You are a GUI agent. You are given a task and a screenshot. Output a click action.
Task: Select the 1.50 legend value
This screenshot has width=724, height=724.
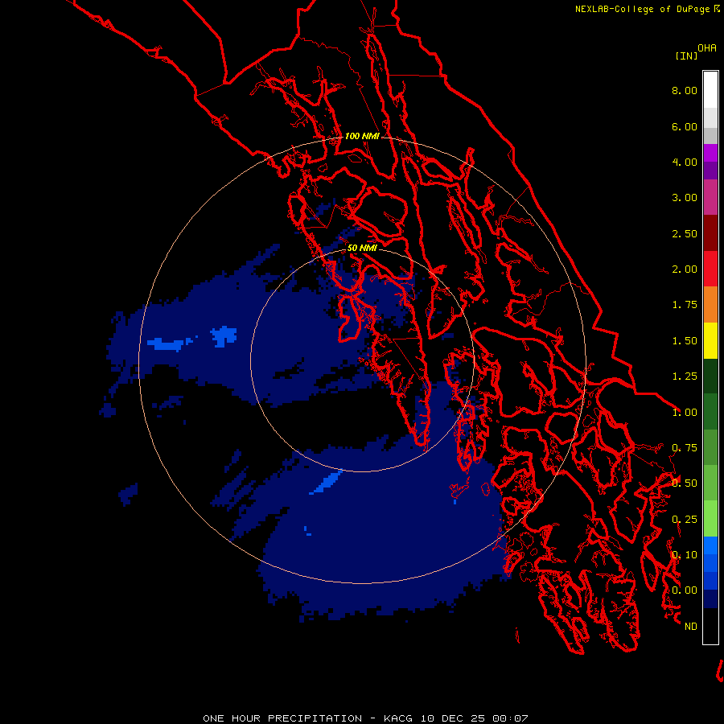click(685, 341)
